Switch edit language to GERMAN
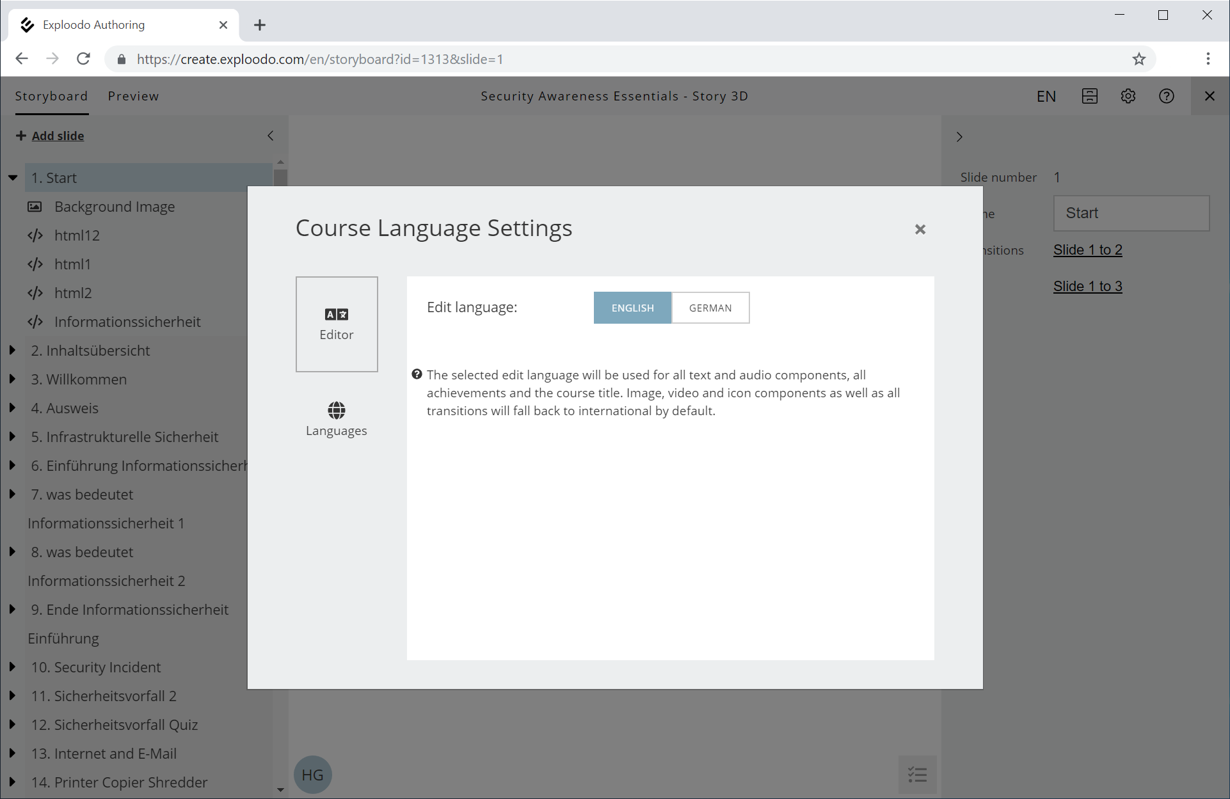The width and height of the screenshot is (1230, 799). [710, 308]
